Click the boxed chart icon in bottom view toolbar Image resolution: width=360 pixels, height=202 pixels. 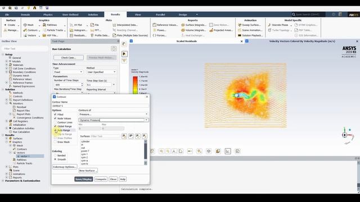click(x=228, y=151)
